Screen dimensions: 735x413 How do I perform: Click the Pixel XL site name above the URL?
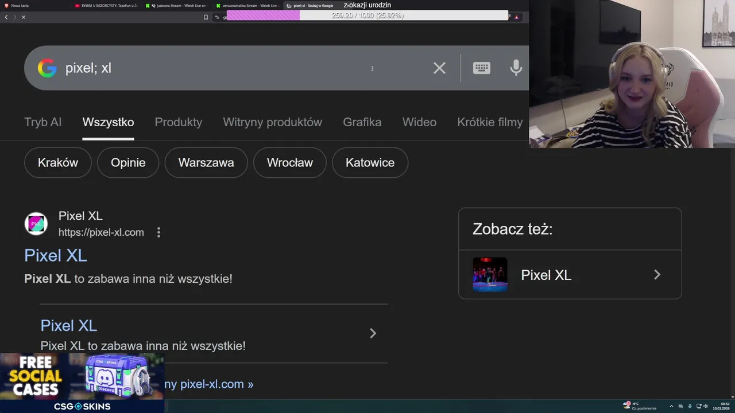pos(80,216)
